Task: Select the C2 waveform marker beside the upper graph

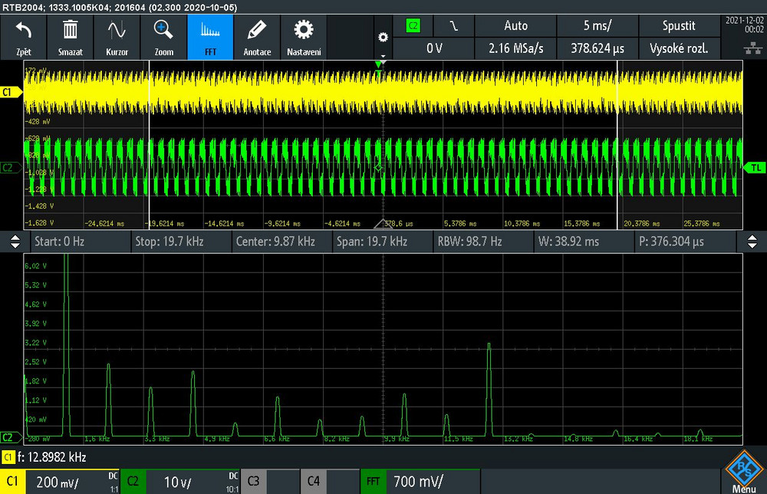Action: (11, 168)
